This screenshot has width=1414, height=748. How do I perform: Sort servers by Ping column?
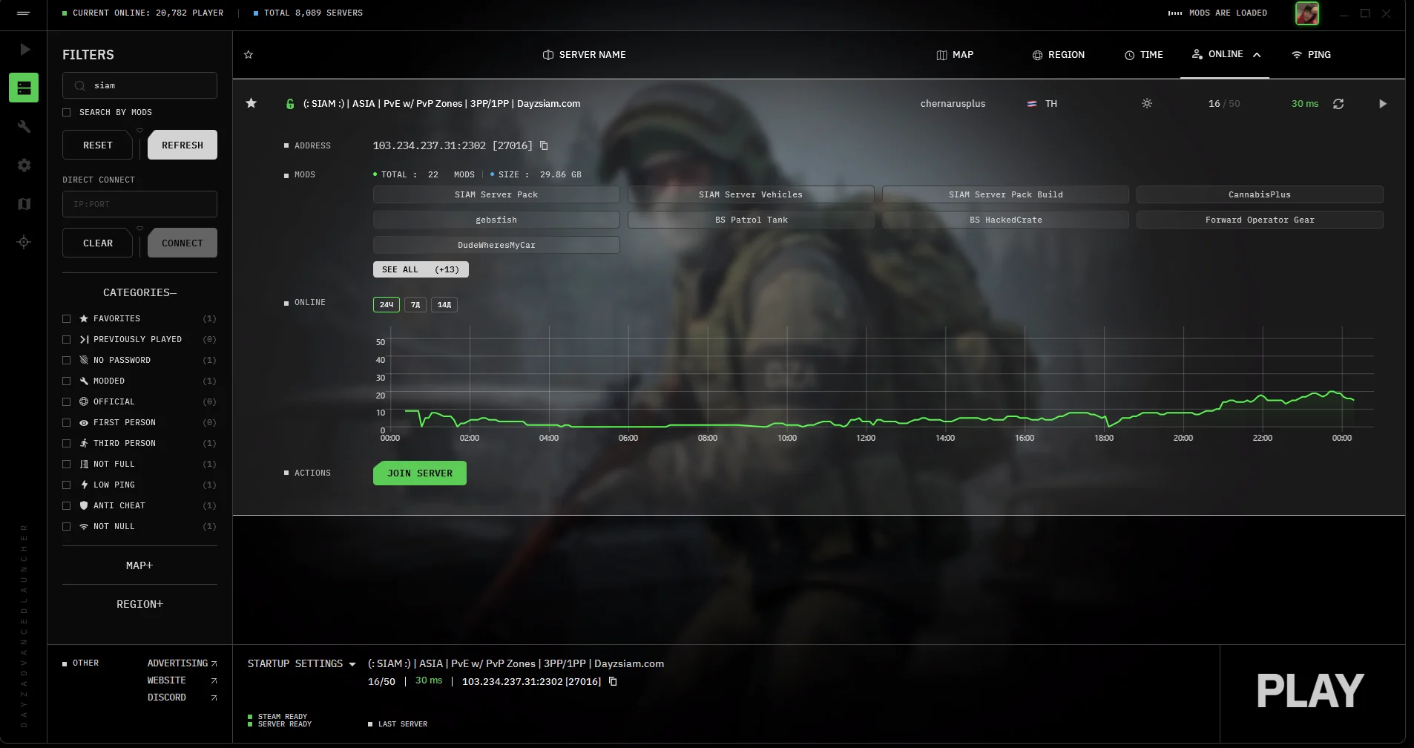(1311, 55)
